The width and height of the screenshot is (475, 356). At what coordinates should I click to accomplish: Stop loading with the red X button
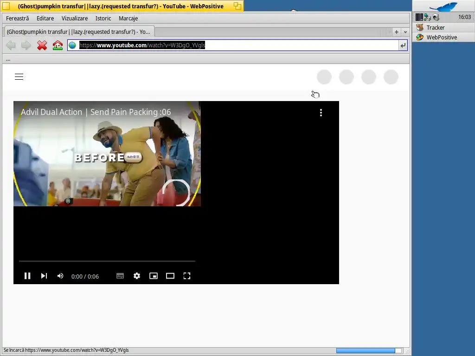coord(42,45)
